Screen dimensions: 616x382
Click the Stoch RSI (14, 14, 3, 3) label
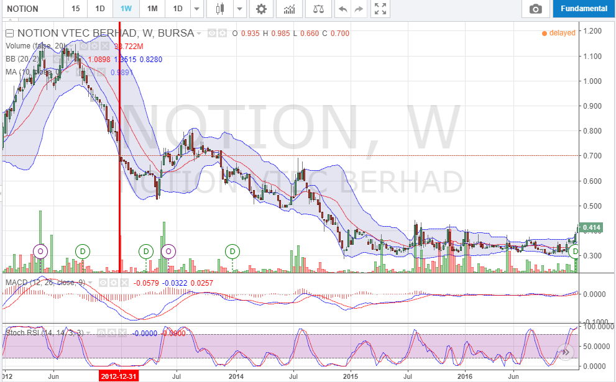44,333
